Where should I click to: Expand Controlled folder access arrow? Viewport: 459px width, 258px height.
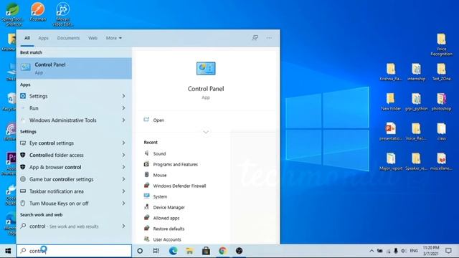click(x=123, y=155)
